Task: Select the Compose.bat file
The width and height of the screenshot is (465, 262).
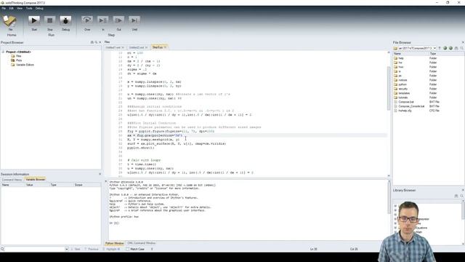Action: click(x=406, y=102)
